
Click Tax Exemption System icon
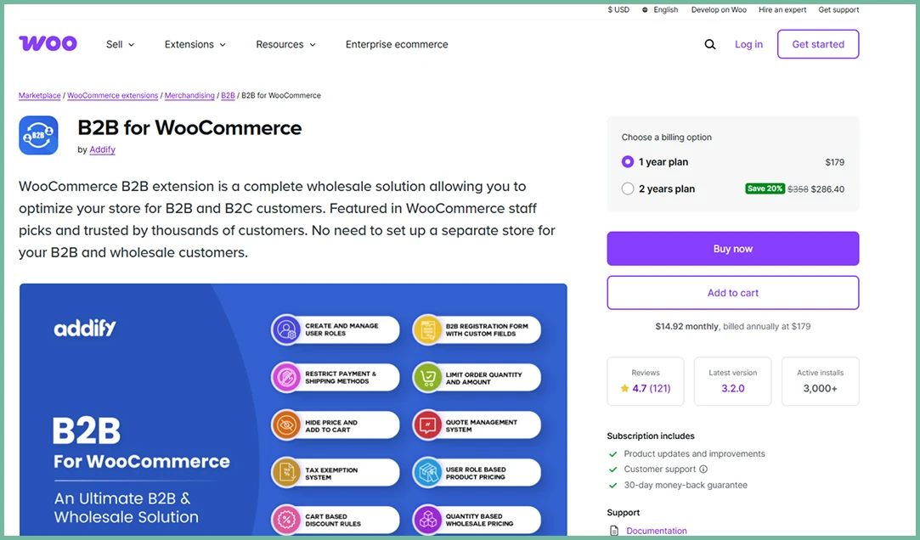click(286, 473)
